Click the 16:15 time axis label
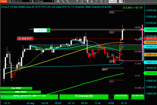This screenshot has height=105, width=157. 124,103
